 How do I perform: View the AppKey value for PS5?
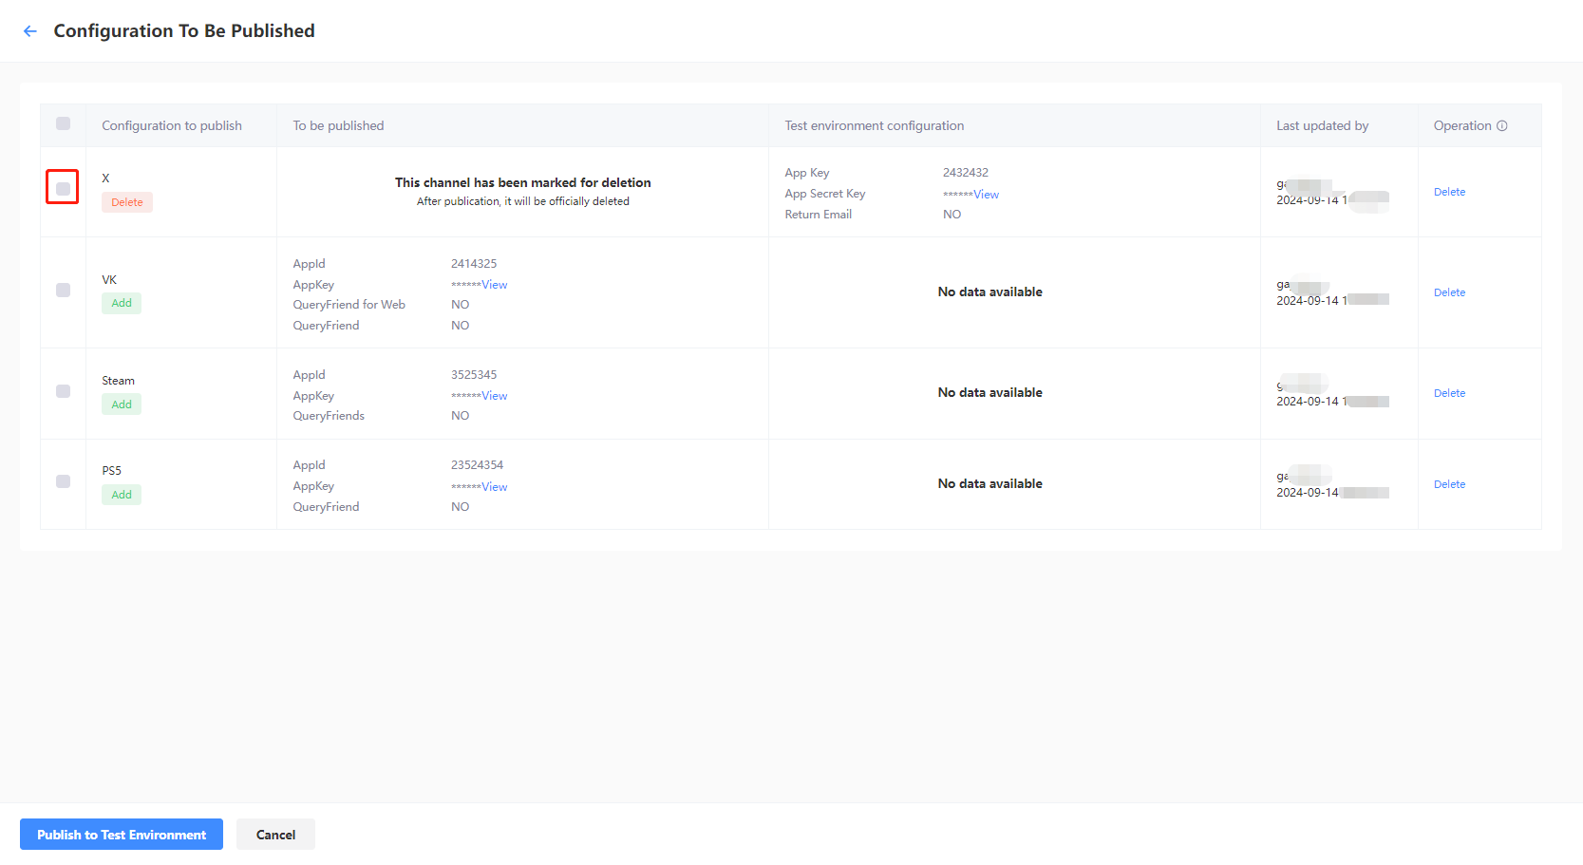494,486
